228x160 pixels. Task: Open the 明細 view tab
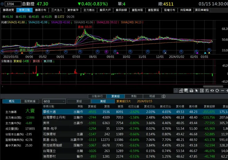[x=152, y=96]
